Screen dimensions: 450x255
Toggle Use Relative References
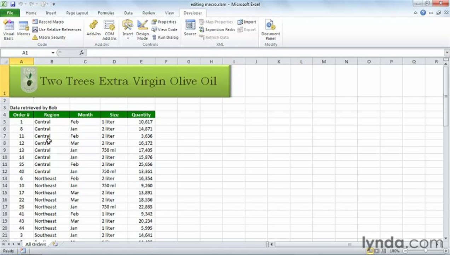pos(57,30)
